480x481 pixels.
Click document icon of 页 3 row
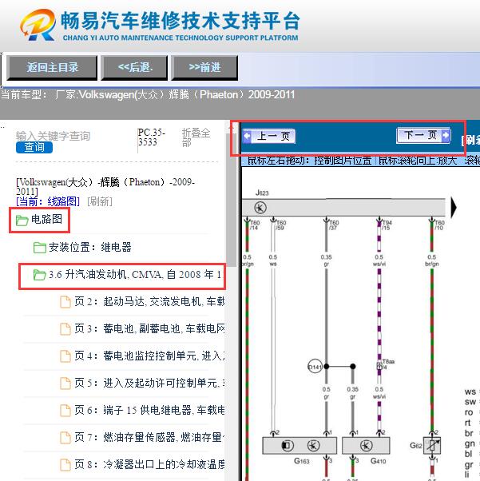(65, 329)
